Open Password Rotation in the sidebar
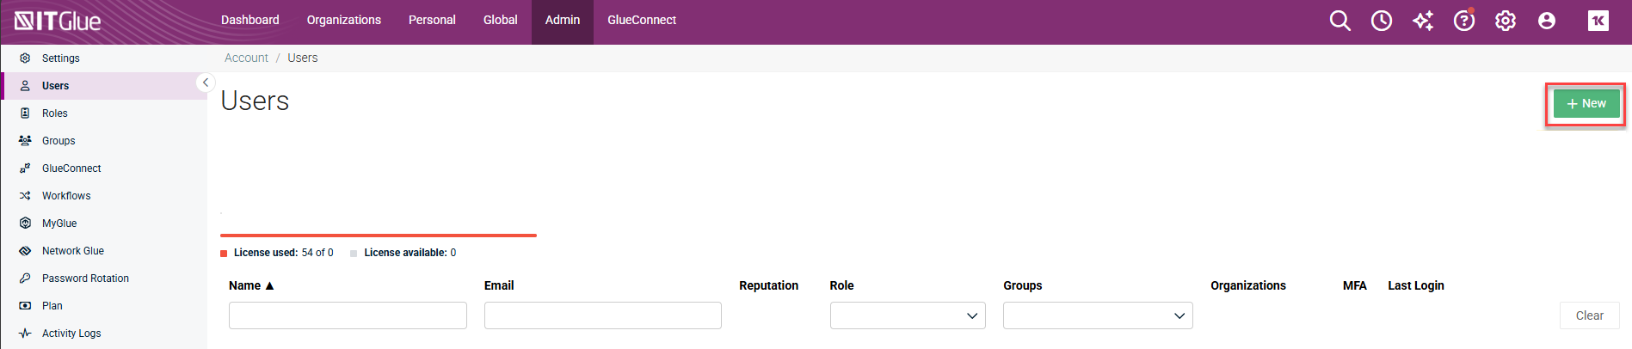This screenshot has width=1632, height=349. 85,279
